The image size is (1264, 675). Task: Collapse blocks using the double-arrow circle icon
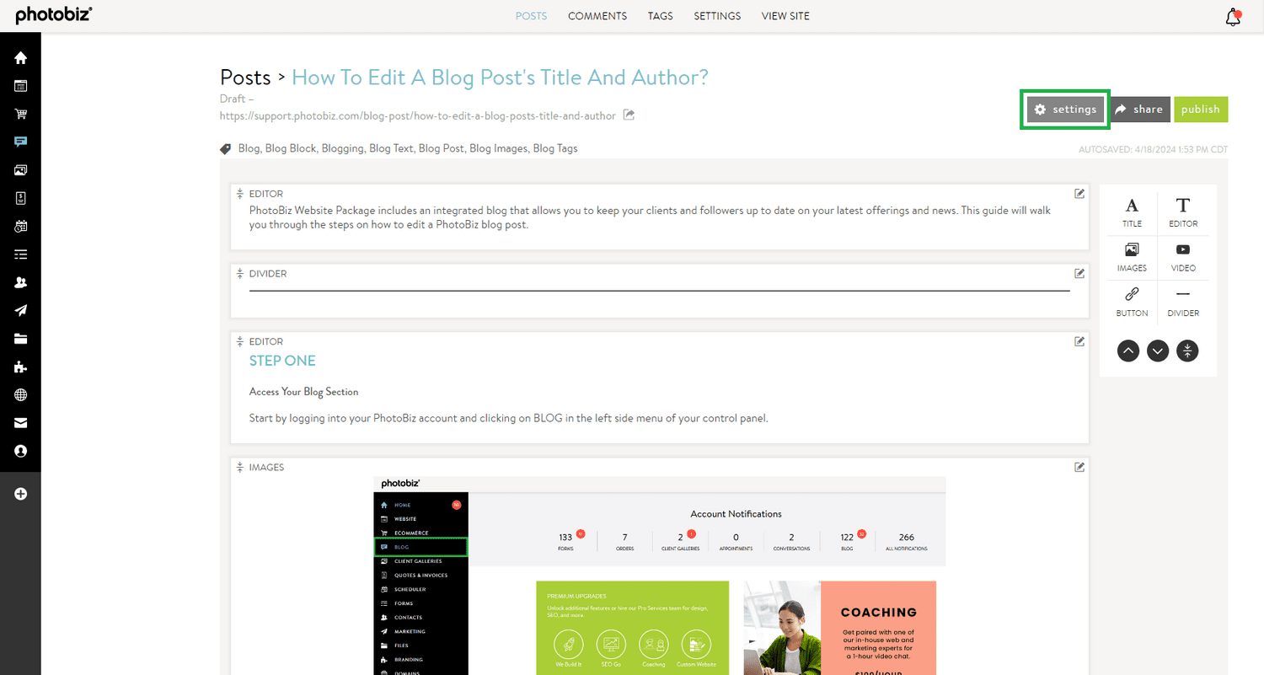coord(1187,351)
